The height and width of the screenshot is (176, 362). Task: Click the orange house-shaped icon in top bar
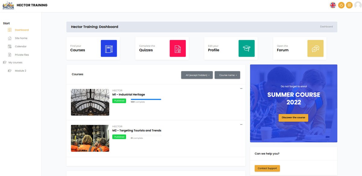[x=341, y=5]
